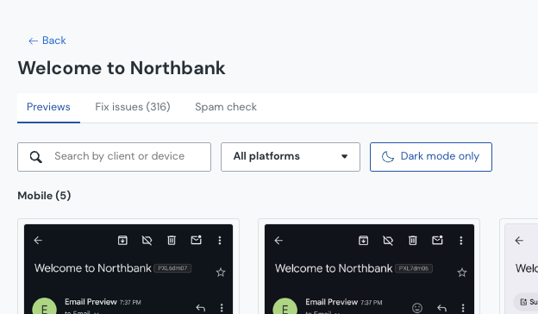Click trash icon in first mobile preview
This screenshot has width=538, height=314.
point(172,240)
